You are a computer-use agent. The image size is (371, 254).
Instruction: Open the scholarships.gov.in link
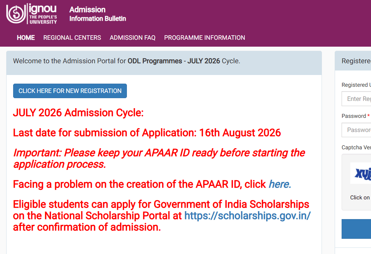pyautogui.click(x=247, y=216)
